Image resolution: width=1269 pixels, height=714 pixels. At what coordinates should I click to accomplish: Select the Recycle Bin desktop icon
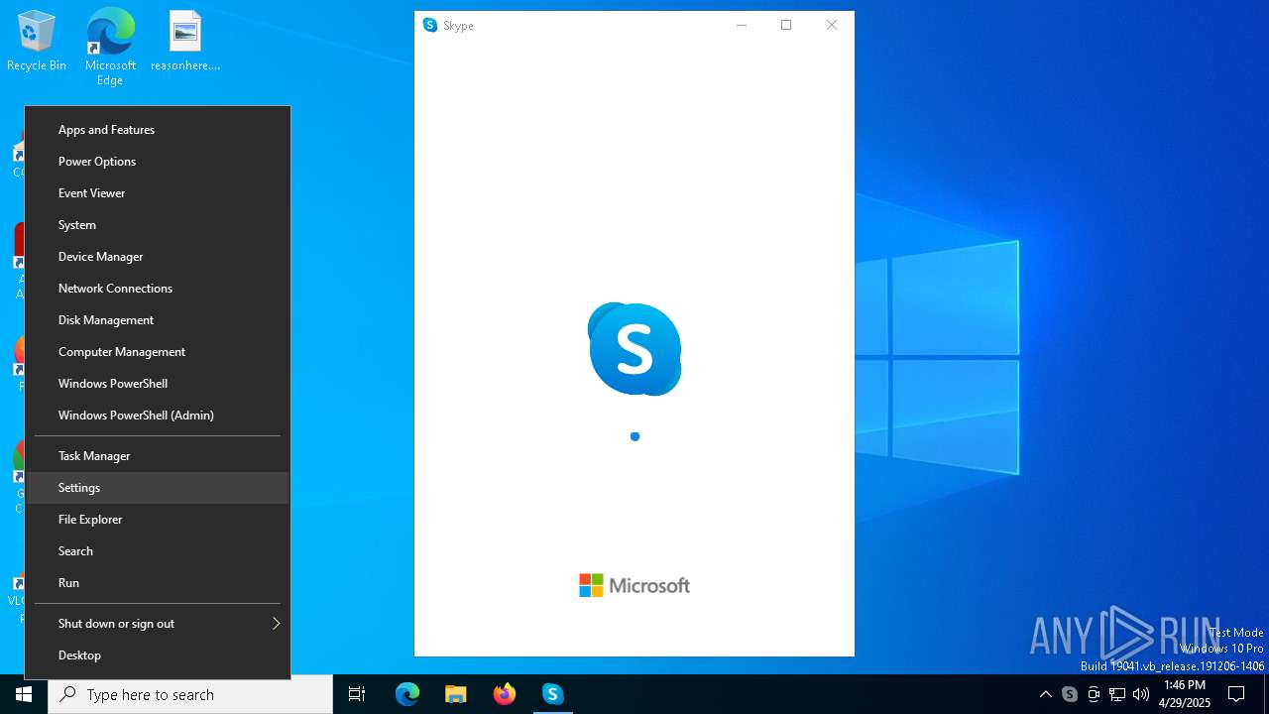click(x=37, y=42)
